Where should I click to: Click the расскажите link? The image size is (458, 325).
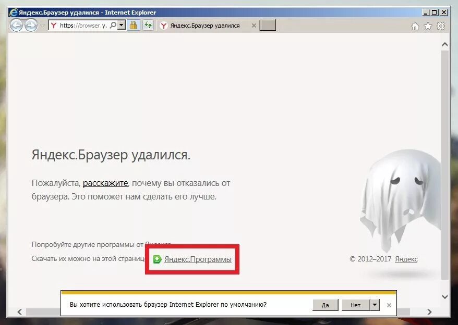point(105,183)
